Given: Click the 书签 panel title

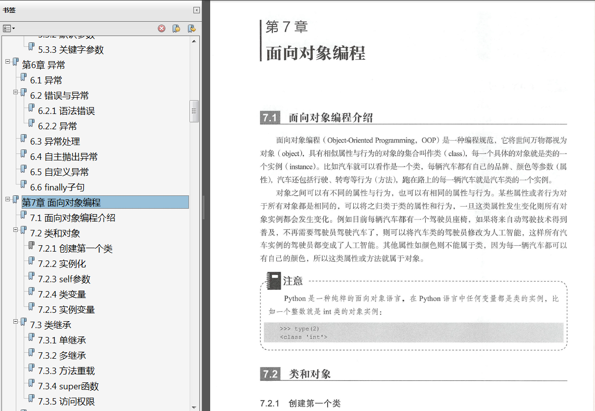Looking at the screenshot, I should coord(9,10).
